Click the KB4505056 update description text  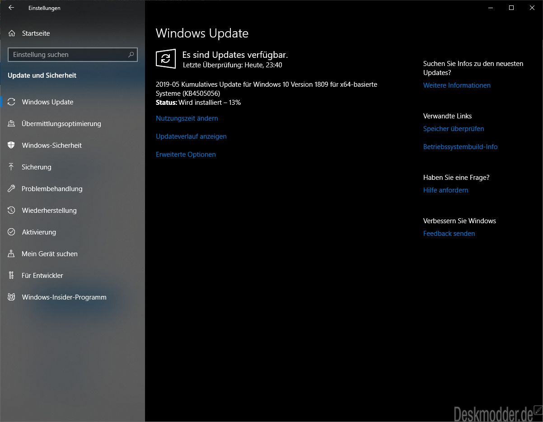pos(267,89)
